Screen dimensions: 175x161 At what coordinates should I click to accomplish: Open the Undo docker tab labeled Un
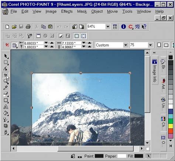[x=163, y=103]
